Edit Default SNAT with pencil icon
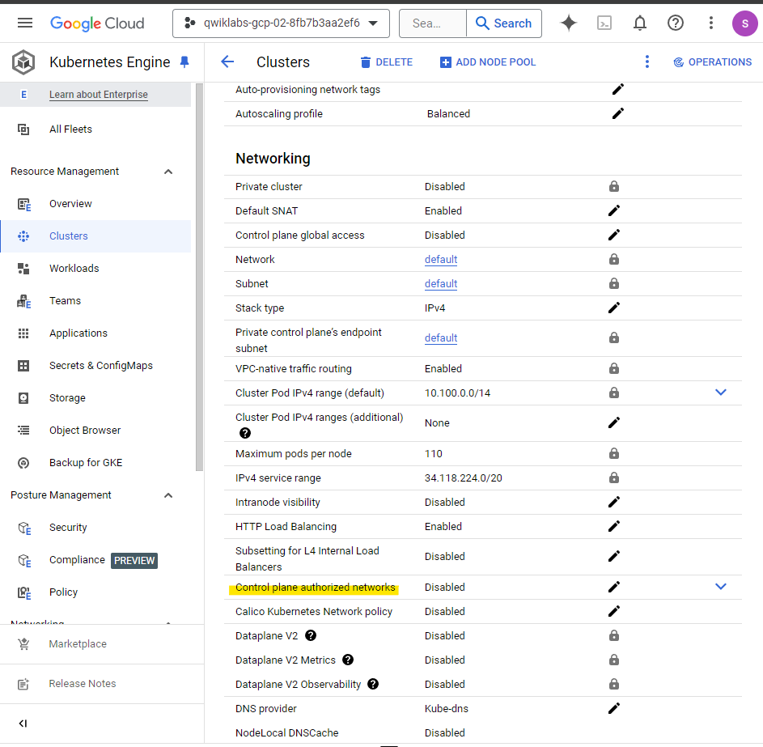763x747 pixels. 614,211
